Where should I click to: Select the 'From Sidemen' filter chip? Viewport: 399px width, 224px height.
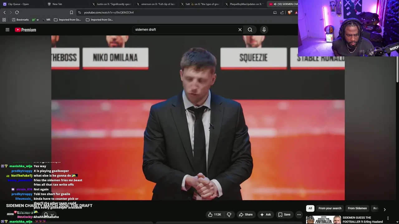point(357,208)
